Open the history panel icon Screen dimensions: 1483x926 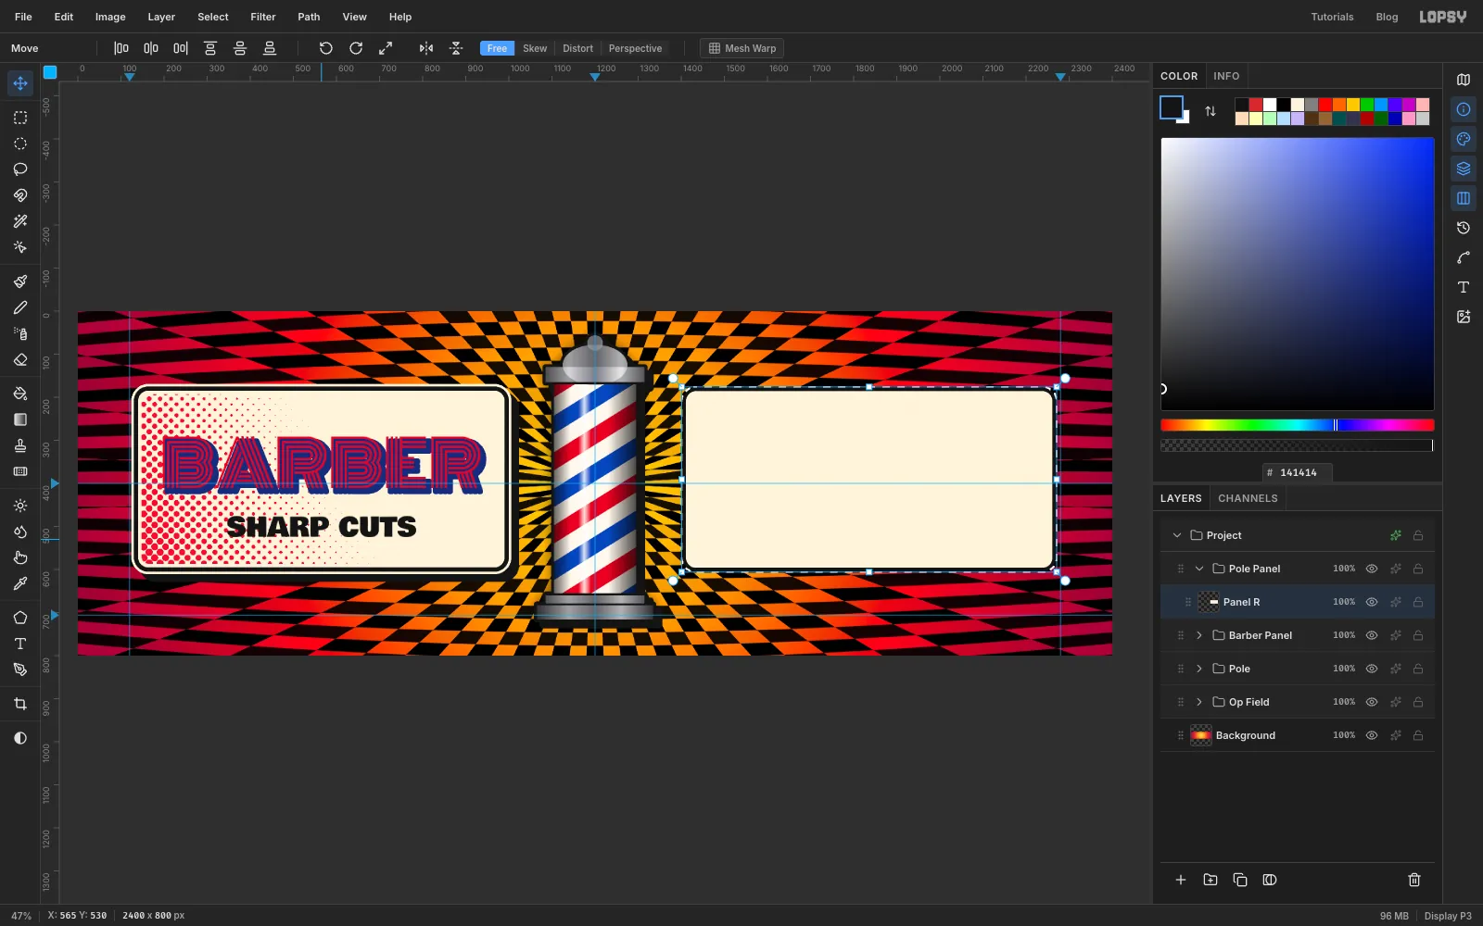pyautogui.click(x=1464, y=228)
